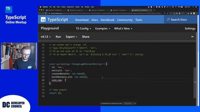
Task: Select the active TypeScript Playground browser tab
Action: 142,10
